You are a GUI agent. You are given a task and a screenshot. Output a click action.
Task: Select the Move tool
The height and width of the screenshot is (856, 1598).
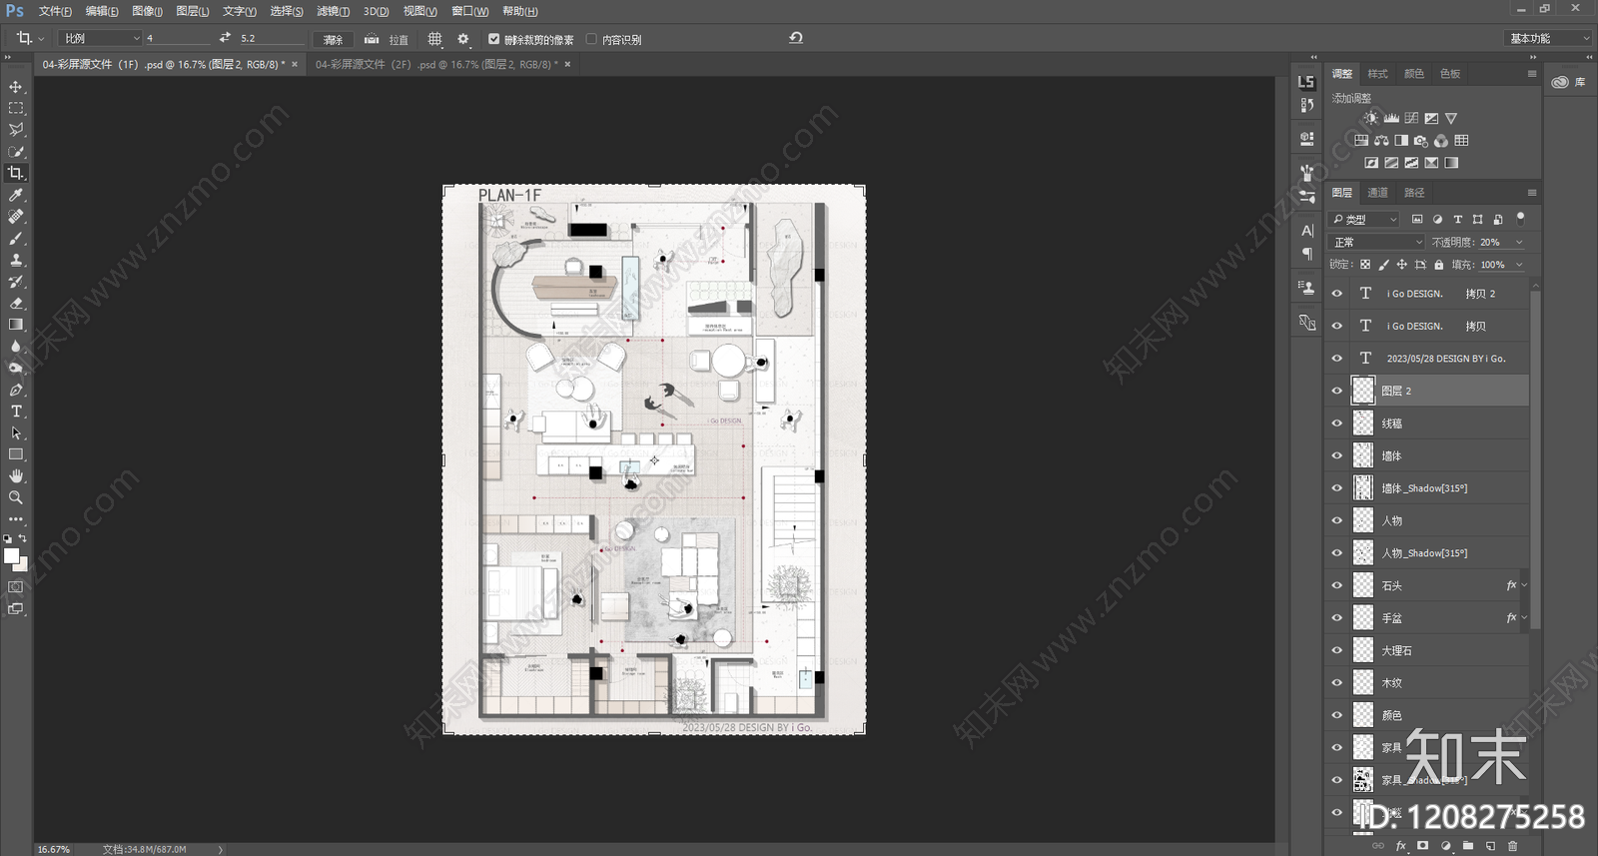16,87
